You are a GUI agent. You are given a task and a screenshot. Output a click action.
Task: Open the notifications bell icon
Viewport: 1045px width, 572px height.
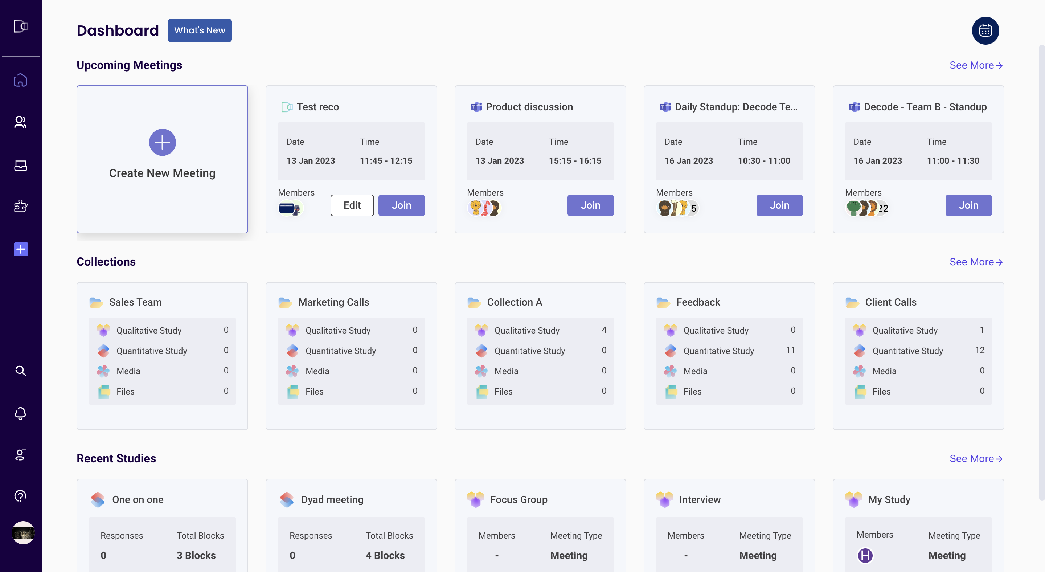click(20, 413)
